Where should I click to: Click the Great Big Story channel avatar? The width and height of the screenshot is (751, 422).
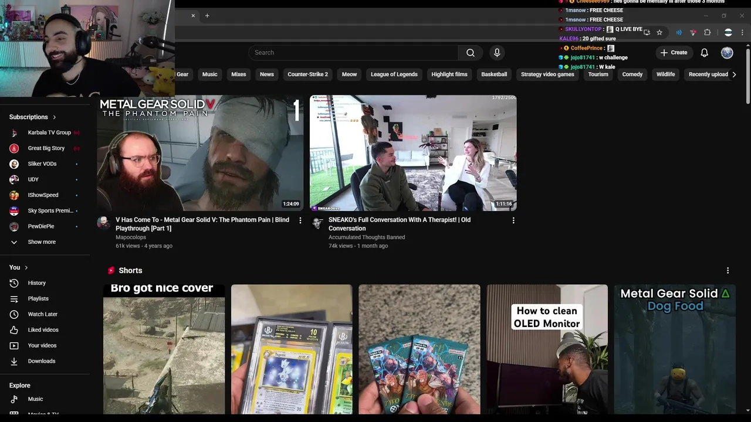(14, 148)
